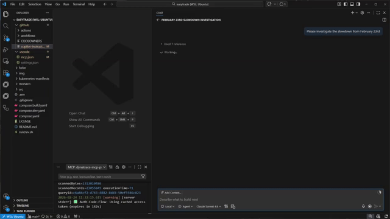
Task: Click the easytrade command center search box
Action: (190, 4)
